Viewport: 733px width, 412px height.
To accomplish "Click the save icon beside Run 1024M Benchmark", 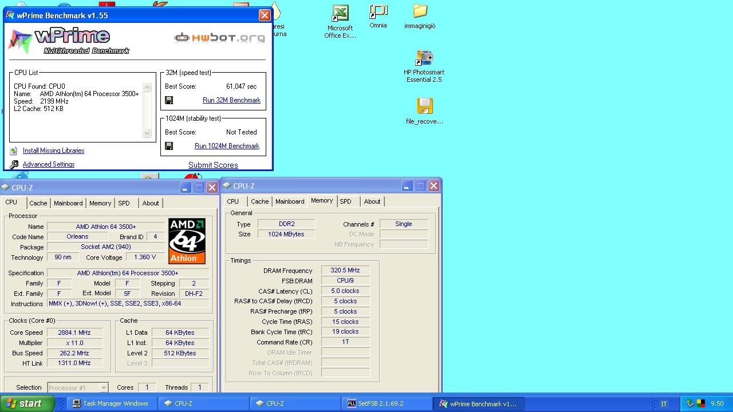I will [169, 146].
